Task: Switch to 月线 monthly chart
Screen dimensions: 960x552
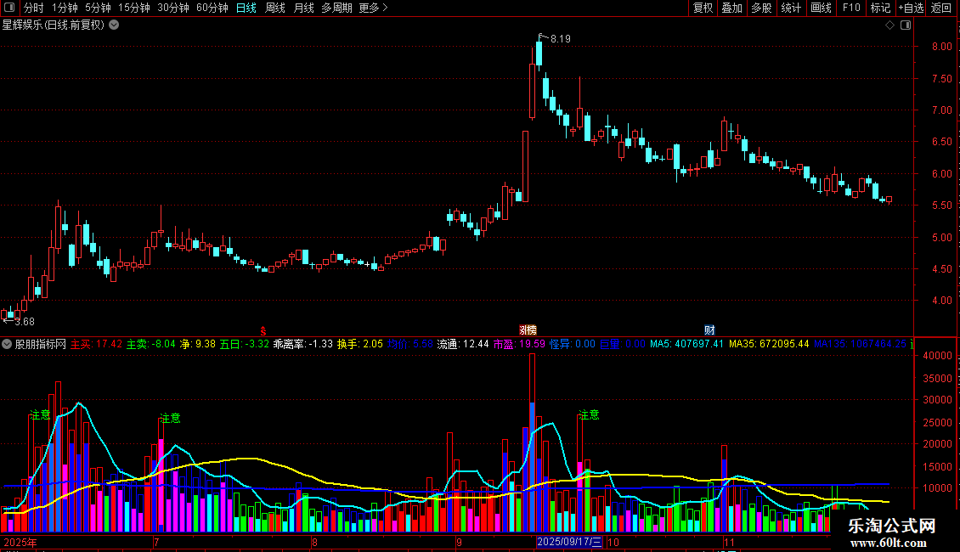Action: click(303, 8)
